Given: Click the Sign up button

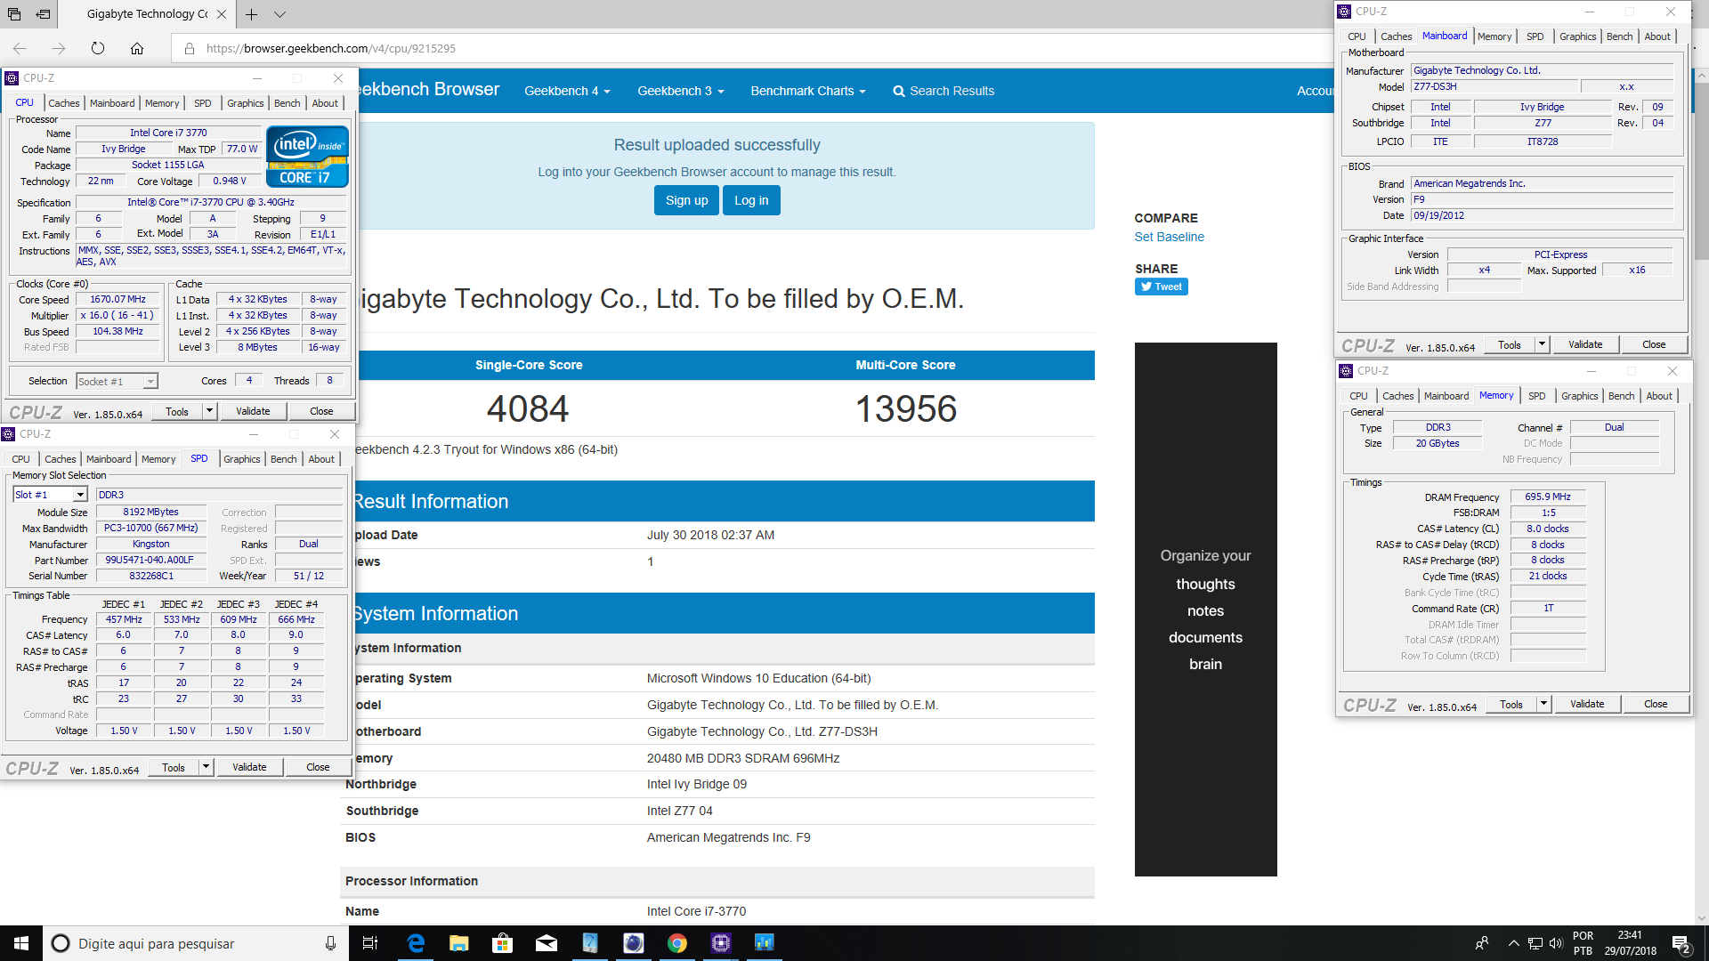Looking at the screenshot, I should (x=686, y=200).
